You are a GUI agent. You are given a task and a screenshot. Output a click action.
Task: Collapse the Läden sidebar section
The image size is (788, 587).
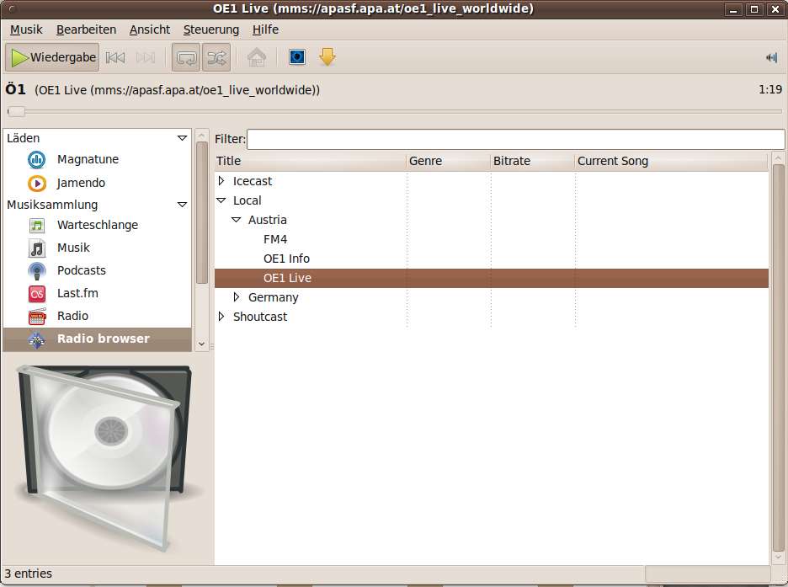pos(182,138)
